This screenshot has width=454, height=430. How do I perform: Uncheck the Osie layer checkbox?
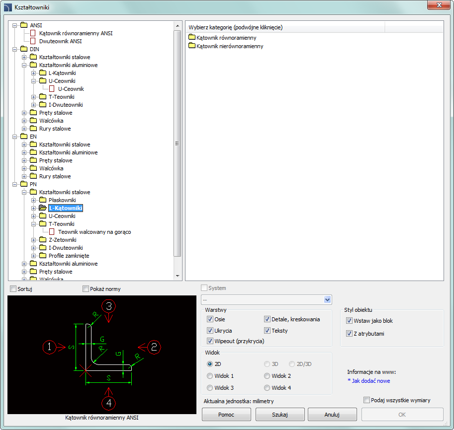pyautogui.click(x=210, y=319)
